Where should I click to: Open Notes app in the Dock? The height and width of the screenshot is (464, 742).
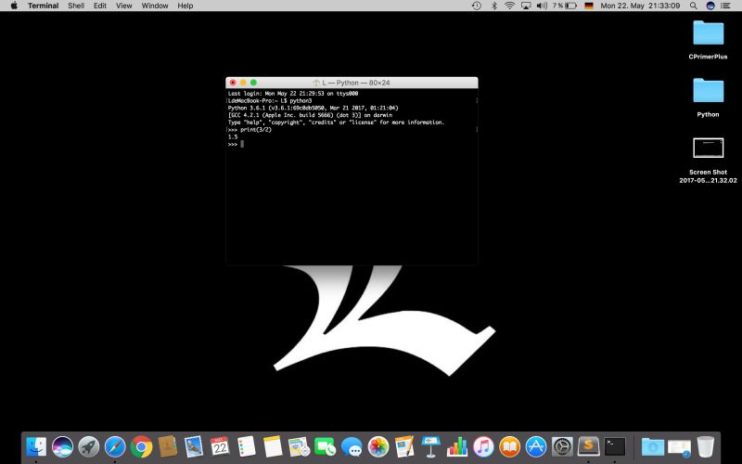273,446
